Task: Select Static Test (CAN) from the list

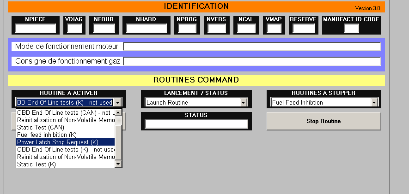Action: [x=65, y=127]
